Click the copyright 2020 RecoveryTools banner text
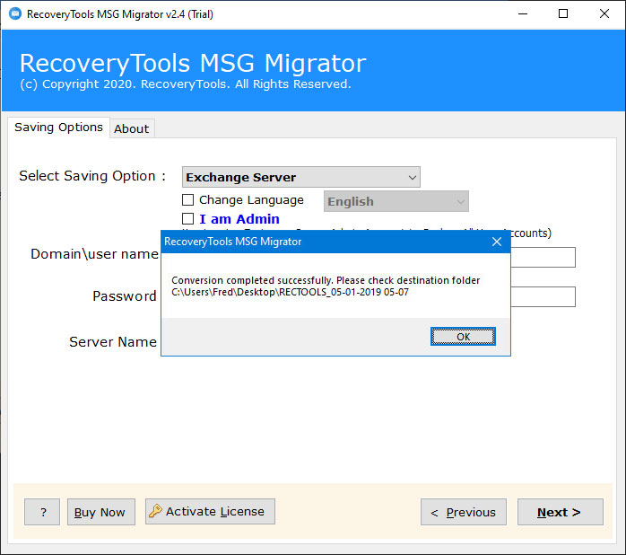Image resolution: width=626 pixels, height=555 pixels. pos(186,84)
